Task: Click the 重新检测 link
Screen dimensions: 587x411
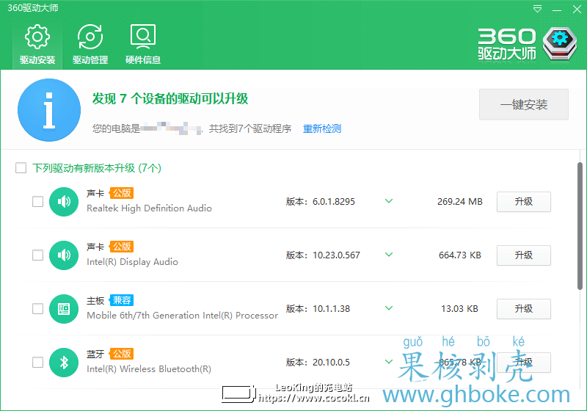Action: (x=322, y=128)
